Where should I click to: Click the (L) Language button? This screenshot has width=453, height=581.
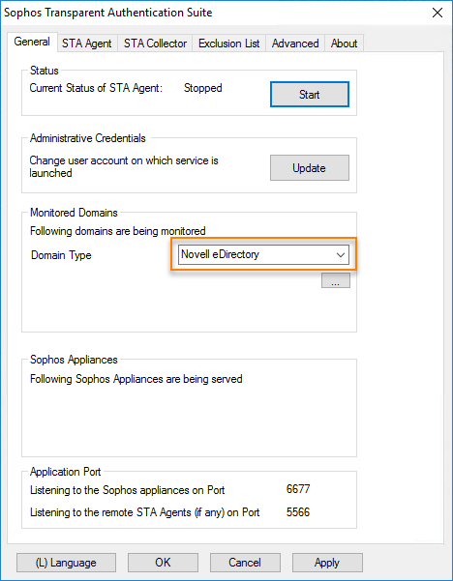66,563
